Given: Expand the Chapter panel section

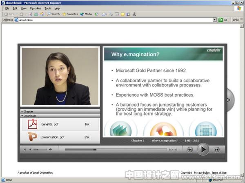Looking at the screenshot, I should (x=60, y=111).
